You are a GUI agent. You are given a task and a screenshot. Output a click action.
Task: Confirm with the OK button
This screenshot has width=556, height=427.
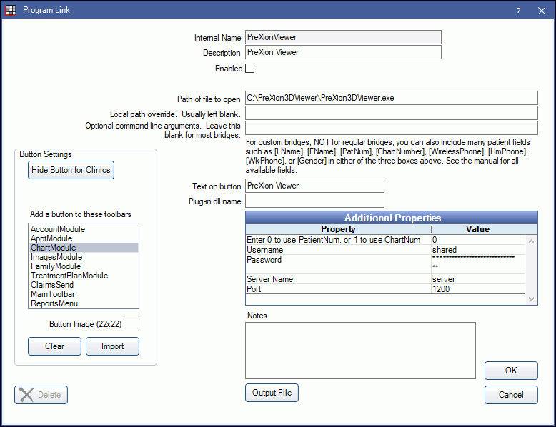click(511, 371)
